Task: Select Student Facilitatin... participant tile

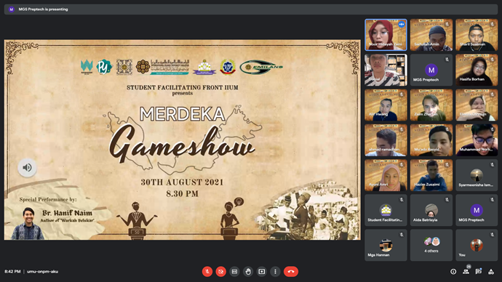Action: click(x=386, y=210)
